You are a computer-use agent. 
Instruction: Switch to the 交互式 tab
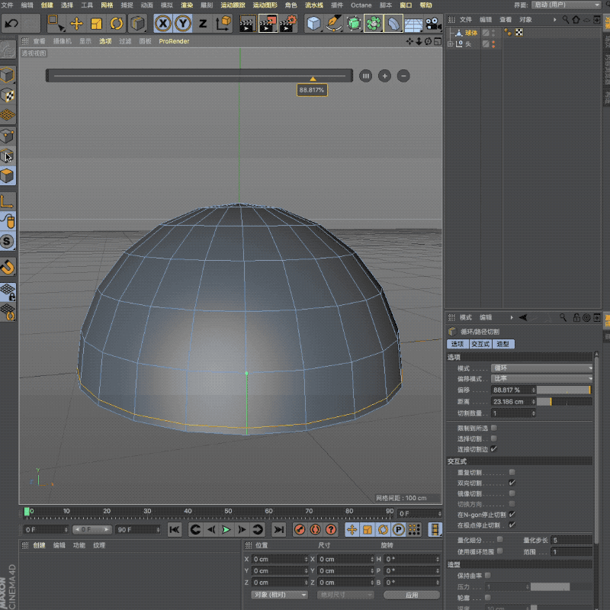480,345
